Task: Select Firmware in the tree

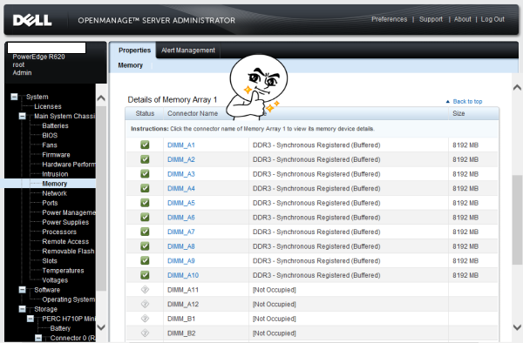Action: 56,154
